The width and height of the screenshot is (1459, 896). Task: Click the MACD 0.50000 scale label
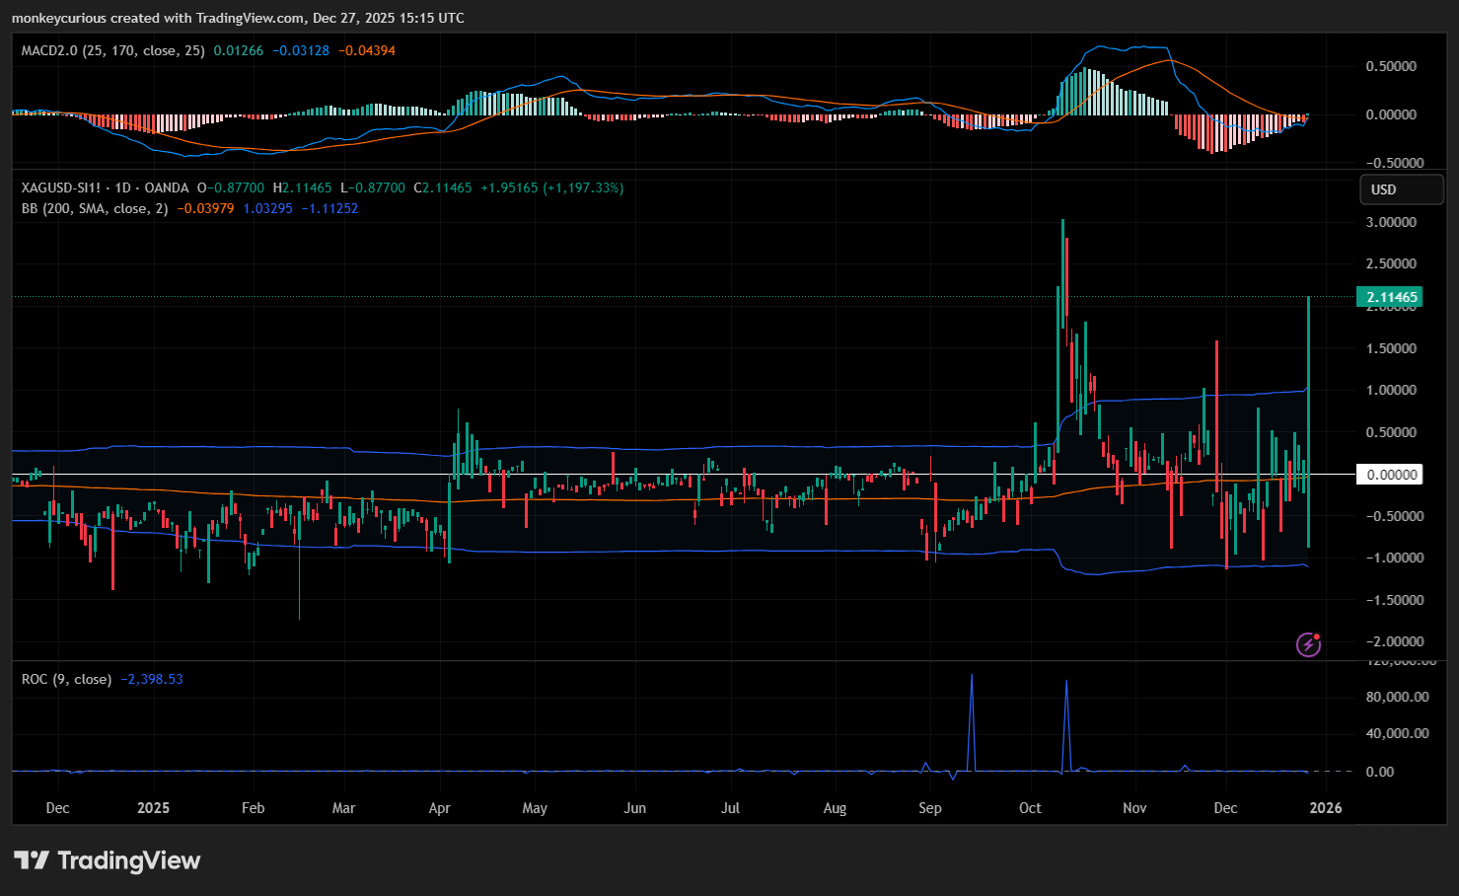pos(1391,66)
